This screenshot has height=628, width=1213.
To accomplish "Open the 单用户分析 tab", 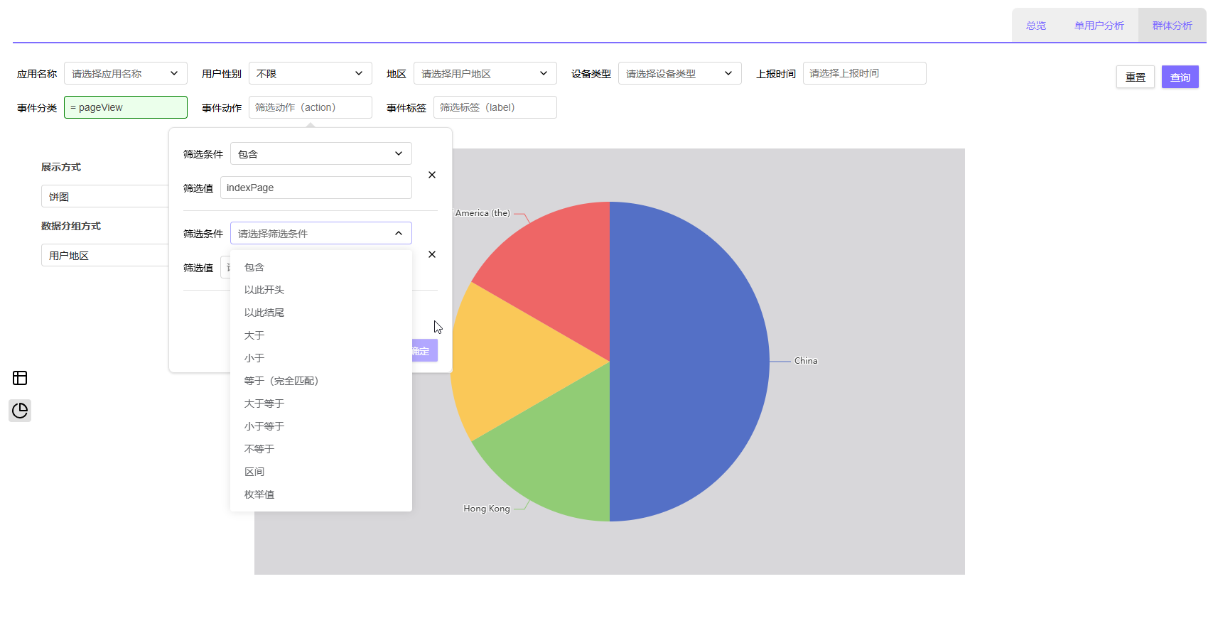I will (x=1099, y=26).
